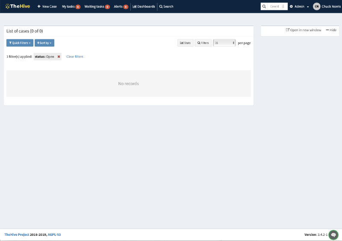Remove the status Open filter
342x241 pixels.
[x=59, y=57]
